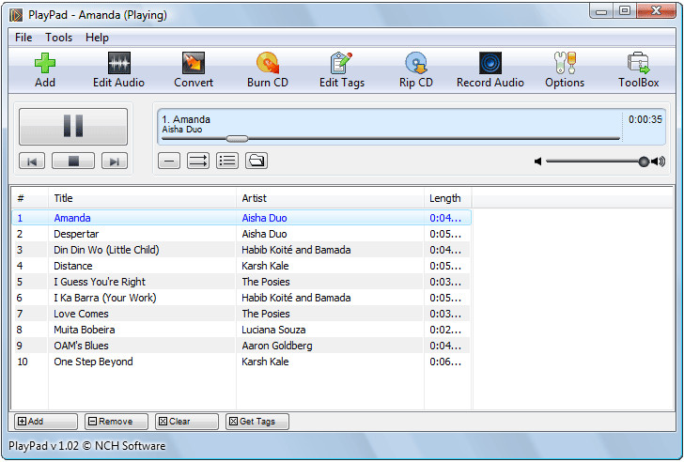Close the PlayPad window
The width and height of the screenshot is (684, 462).
pyautogui.click(x=656, y=11)
